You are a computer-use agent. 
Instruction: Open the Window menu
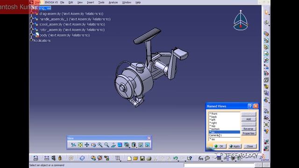pyautogui.click(x=127, y=2)
